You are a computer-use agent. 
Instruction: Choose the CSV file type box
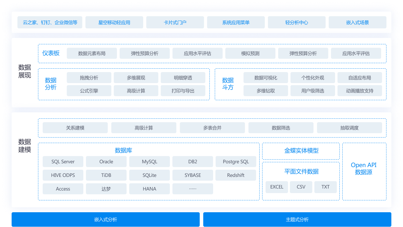click(301, 187)
